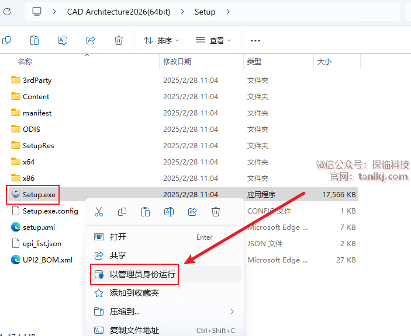This screenshot has height=336, width=411.
Task: Choose 添加到收藏夹 in context menu
Action: click(165, 293)
